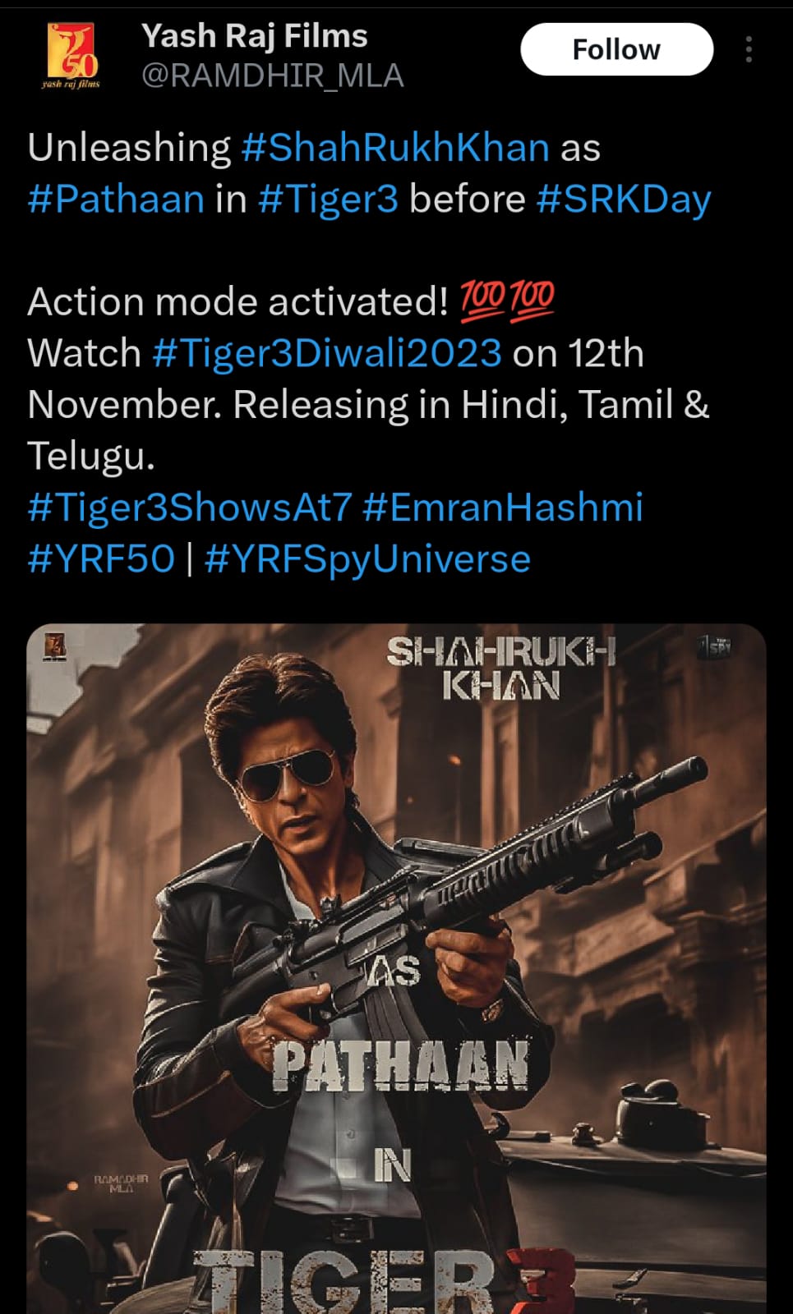Image resolution: width=793 pixels, height=1314 pixels.
Task: Open the @RAMDHIR_MLA handle
Action: point(272,76)
